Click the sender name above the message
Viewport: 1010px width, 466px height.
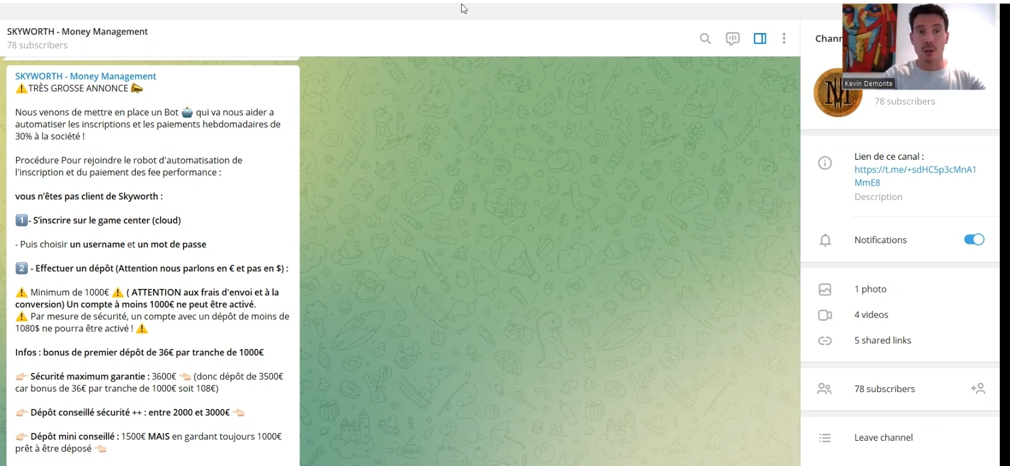coord(85,76)
